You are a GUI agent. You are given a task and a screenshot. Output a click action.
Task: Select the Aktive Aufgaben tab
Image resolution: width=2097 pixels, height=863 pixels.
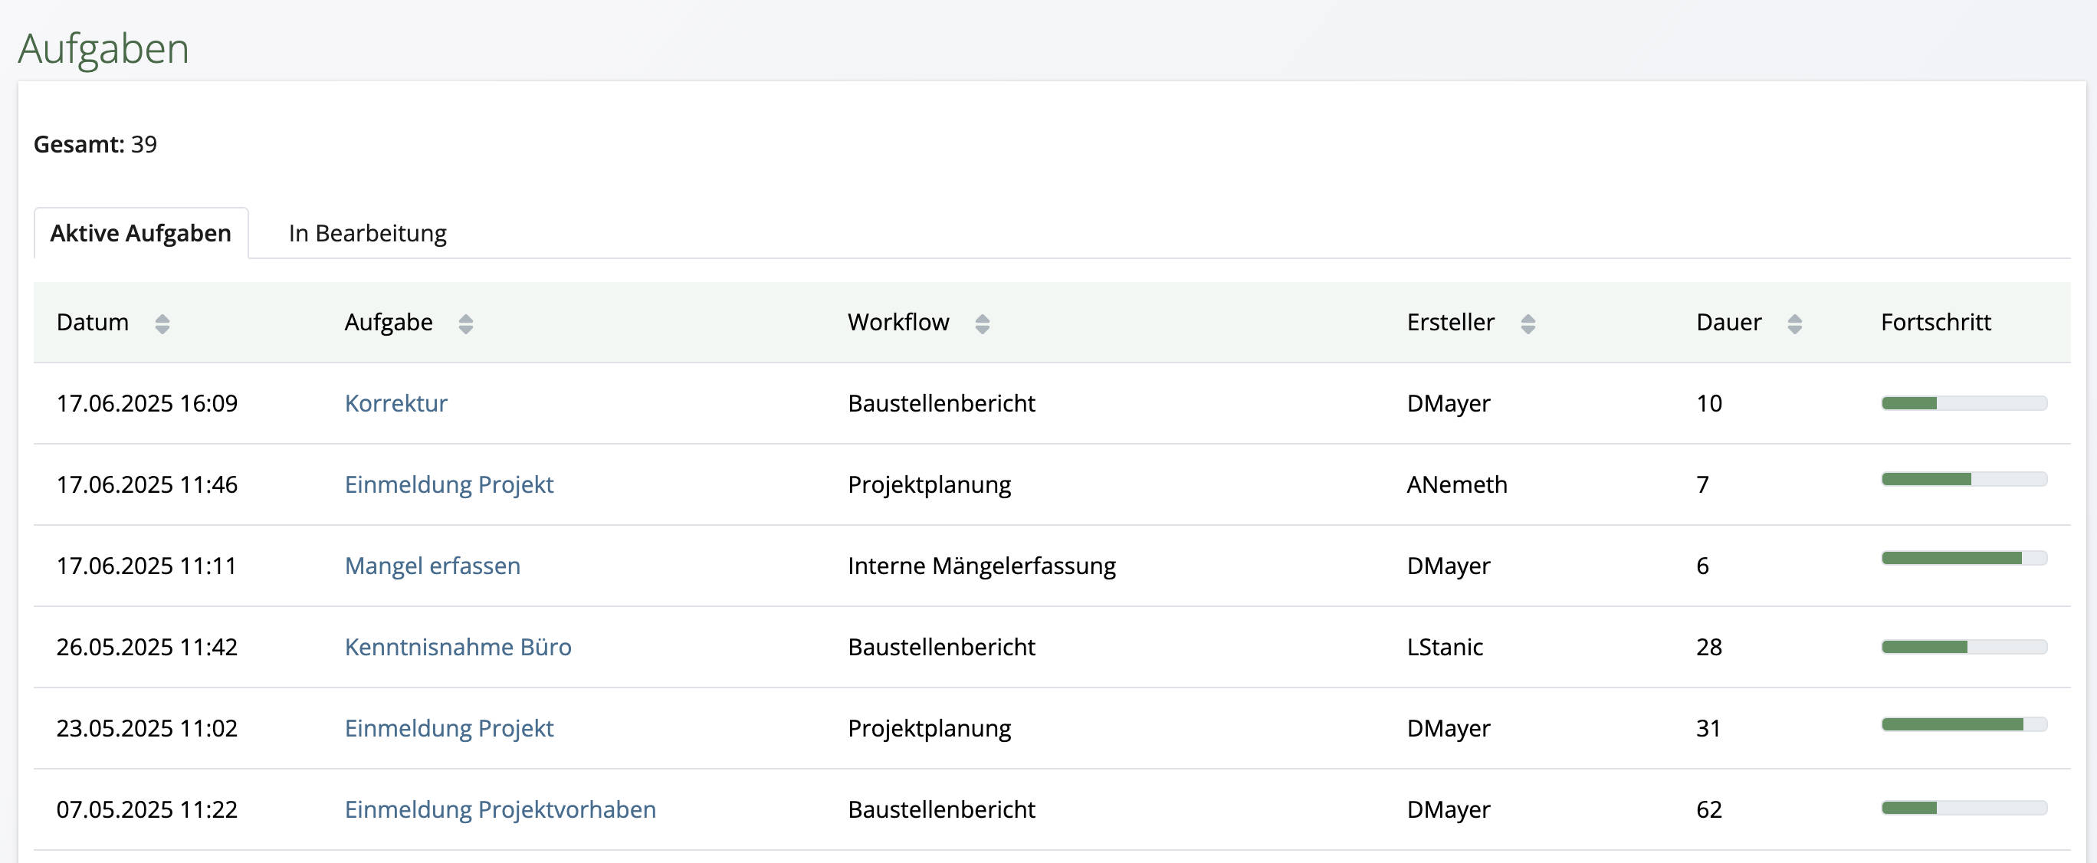tap(140, 233)
